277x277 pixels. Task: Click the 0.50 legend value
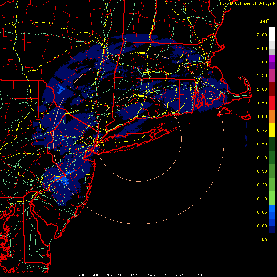point(262,144)
